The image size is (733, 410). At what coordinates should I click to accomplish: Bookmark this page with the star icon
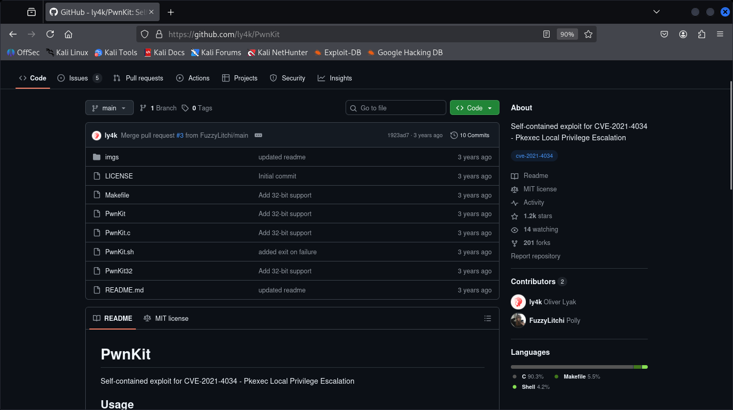click(x=588, y=34)
